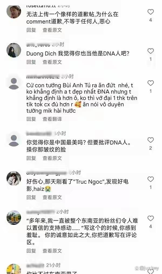Reply to the Vietnamese Bùi Anh Tú comment
Viewport: 162px width, 274px height.
click(x=31, y=119)
